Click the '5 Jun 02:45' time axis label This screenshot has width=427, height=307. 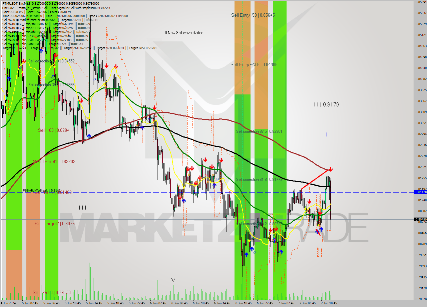(x=30, y=303)
